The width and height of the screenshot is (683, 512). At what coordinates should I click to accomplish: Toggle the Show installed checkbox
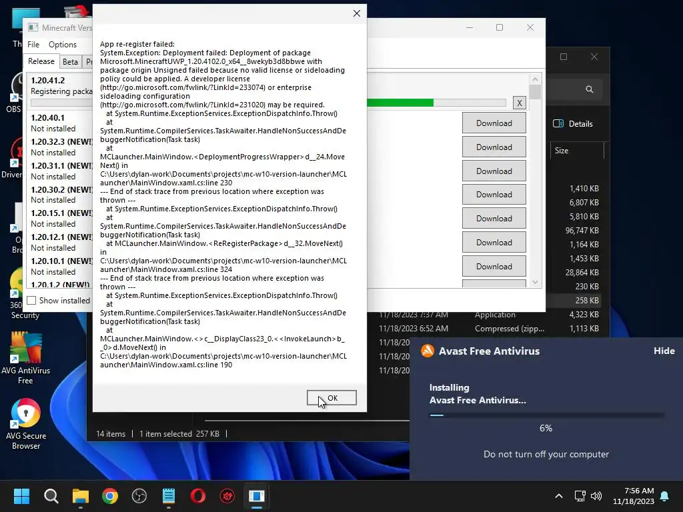click(31, 301)
